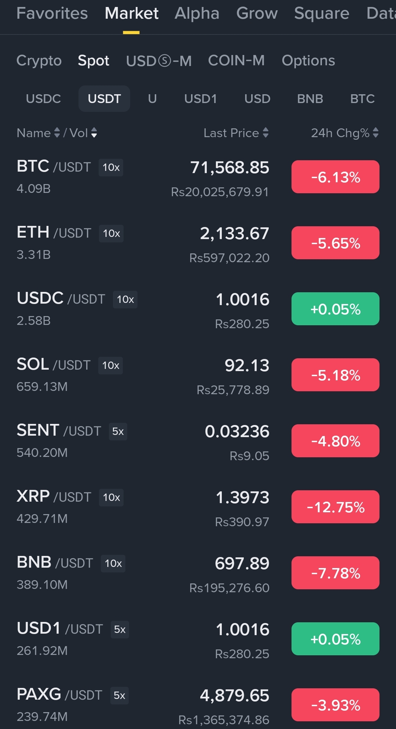Viewport: 396px width, 729px height.
Task: Tap PAXG 5x leverage badge
Action: click(x=119, y=696)
